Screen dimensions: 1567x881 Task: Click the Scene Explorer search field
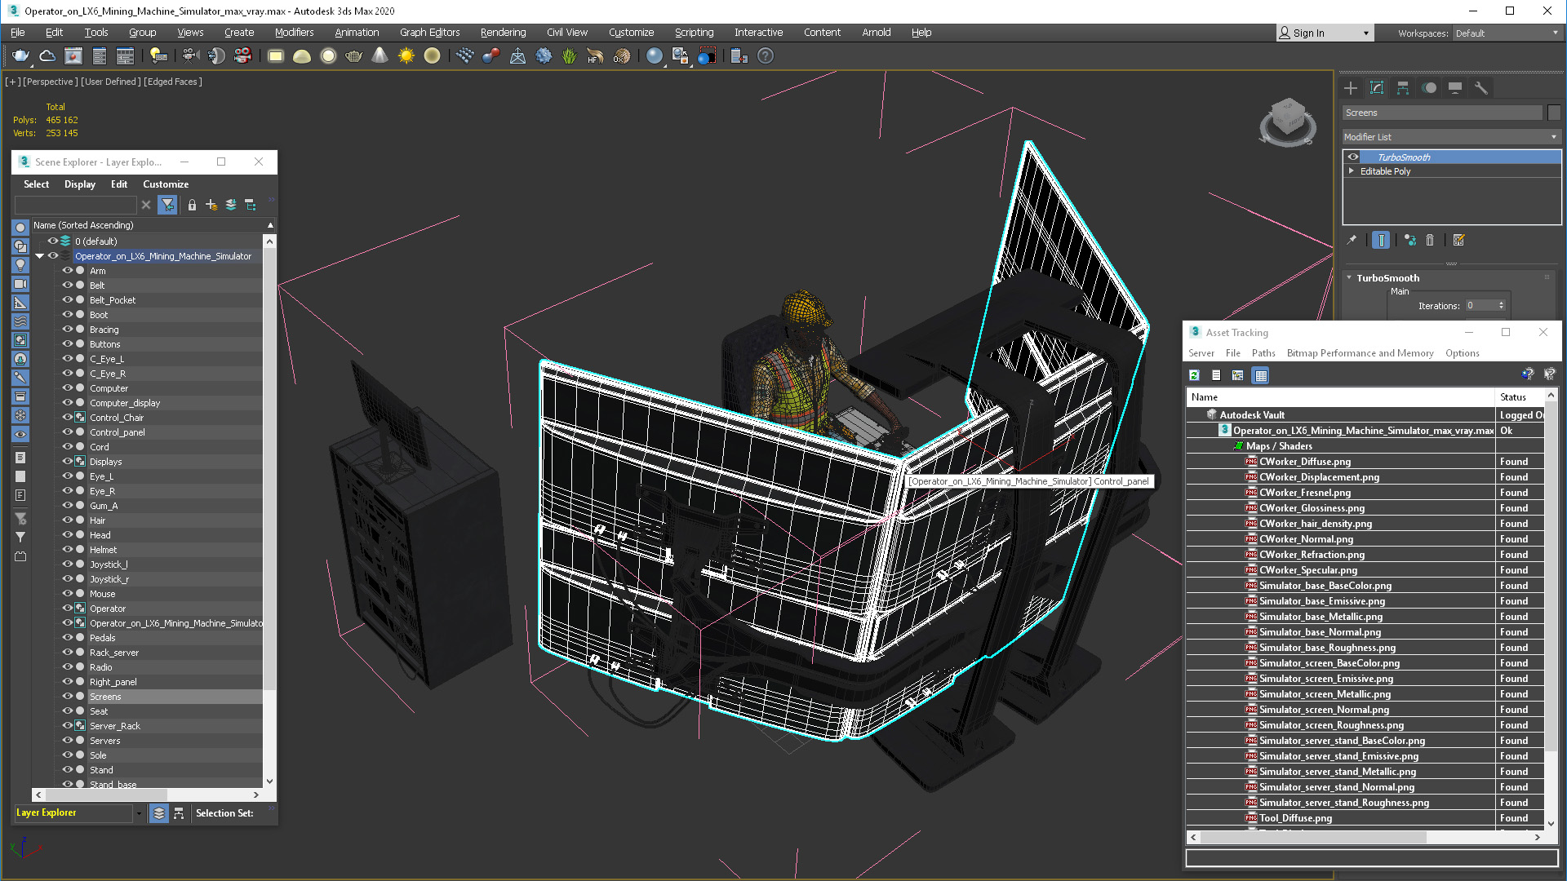[x=76, y=205]
